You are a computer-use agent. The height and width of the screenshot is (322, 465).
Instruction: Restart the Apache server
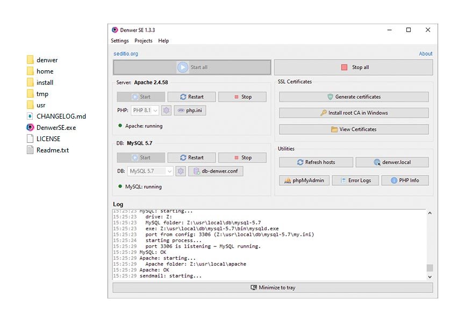(191, 97)
